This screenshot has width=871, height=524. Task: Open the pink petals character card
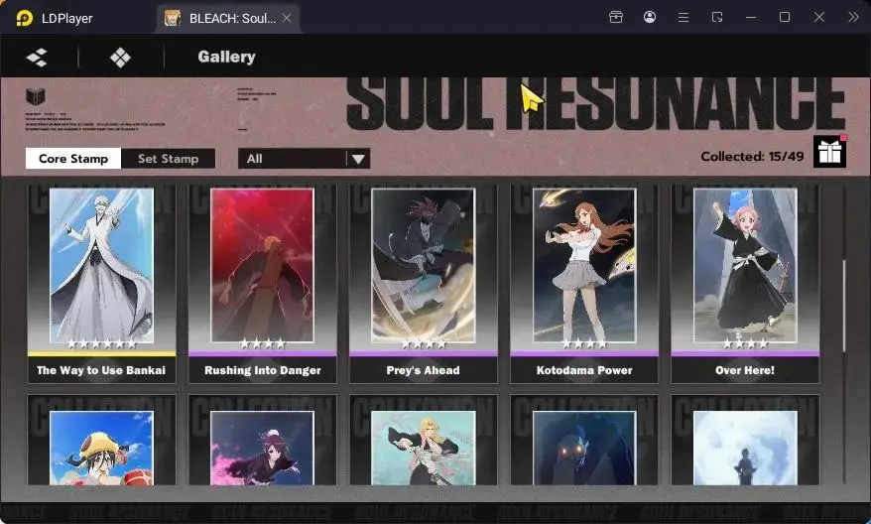pyautogui.click(x=262, y=440)
